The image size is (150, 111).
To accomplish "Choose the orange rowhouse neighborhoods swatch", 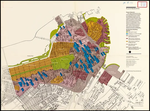I will (127, 41).
